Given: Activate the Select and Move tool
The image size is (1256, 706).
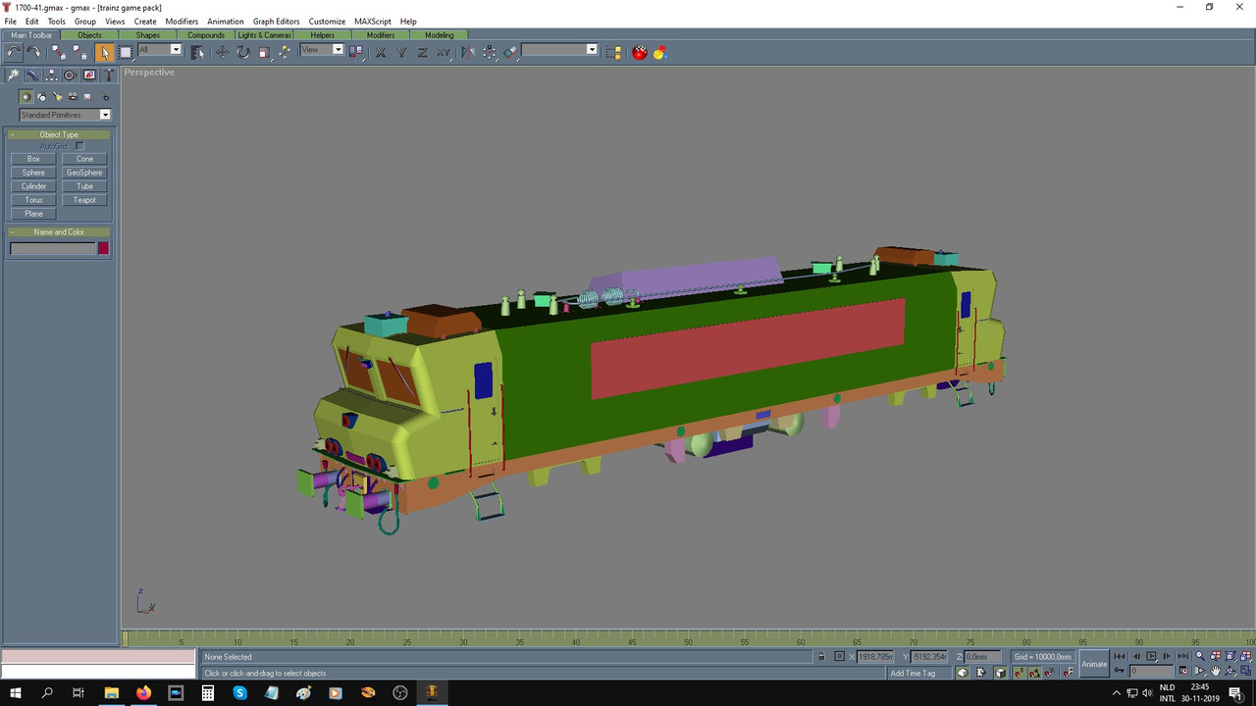Looking at the screenshot, I should pos(222,52).
